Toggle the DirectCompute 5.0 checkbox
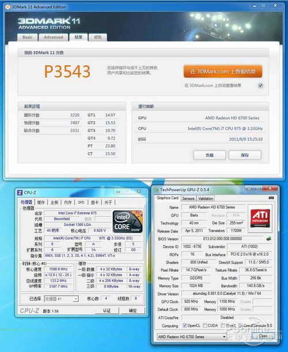The width and height of the screenshot is (288, 352). (x=241, y=325)
